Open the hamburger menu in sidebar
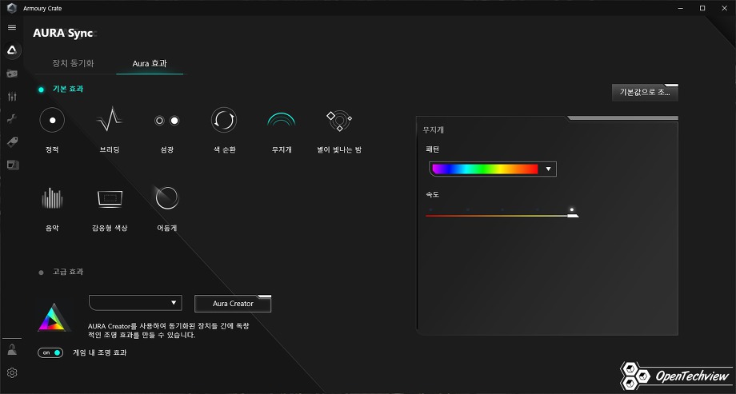Image resolution: width=736 pixels, height=394 pixels. (x=12, y=27)
